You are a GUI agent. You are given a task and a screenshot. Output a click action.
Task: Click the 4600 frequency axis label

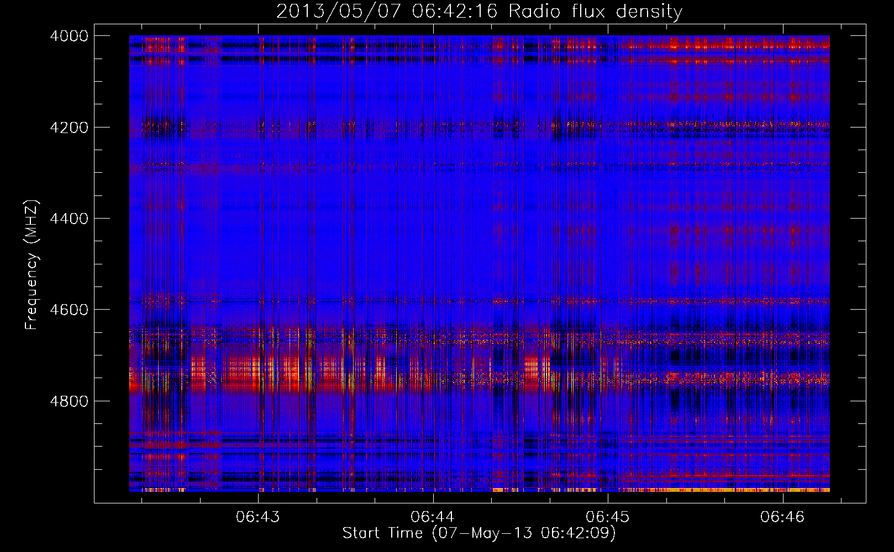[69, 310]
